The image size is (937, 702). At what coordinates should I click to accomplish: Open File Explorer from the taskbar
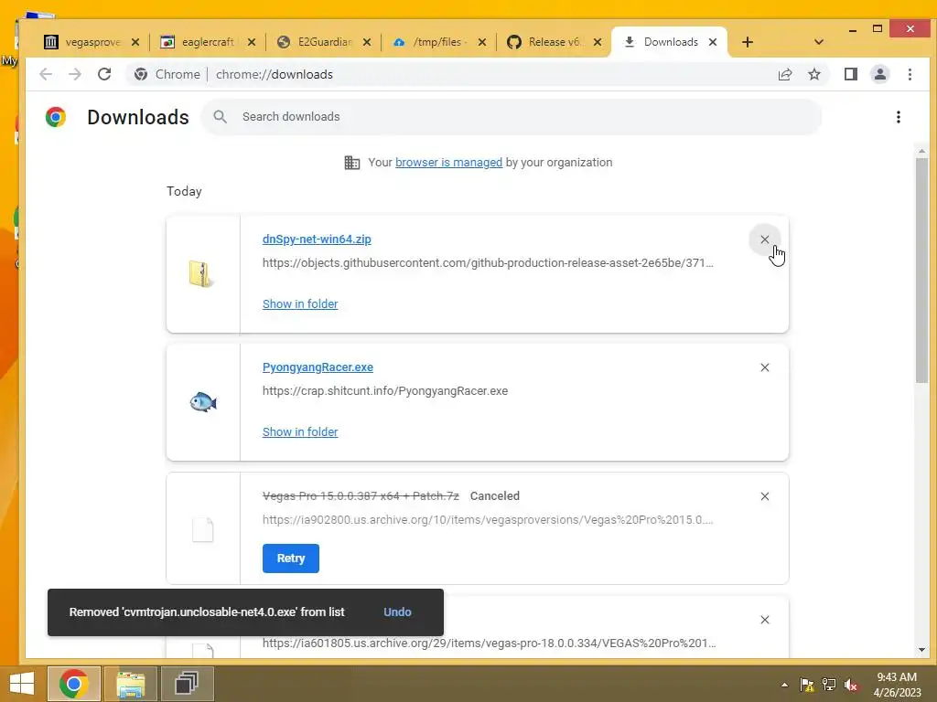click(131, 684)
